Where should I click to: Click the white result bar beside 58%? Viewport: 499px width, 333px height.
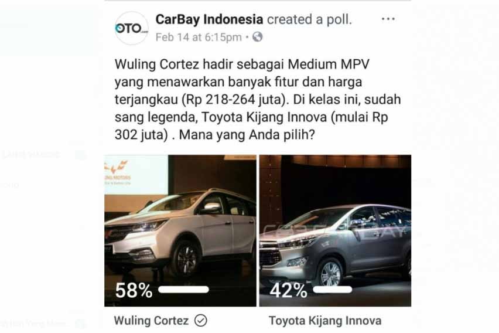[183, 290]
